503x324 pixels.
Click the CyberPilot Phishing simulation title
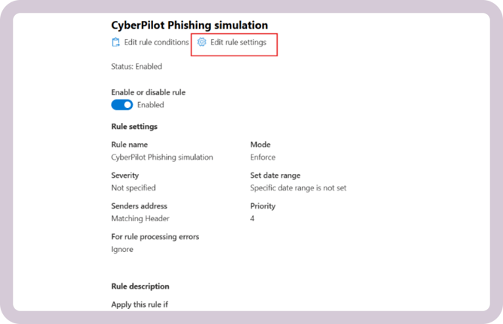coord(189,25)
